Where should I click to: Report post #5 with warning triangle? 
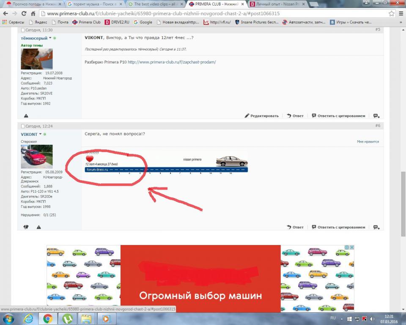tap(26, 116)
